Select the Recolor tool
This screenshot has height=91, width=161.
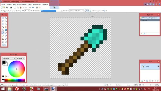6,39
